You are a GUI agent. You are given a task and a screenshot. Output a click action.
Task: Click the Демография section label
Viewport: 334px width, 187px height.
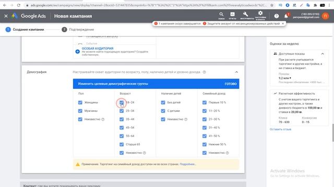click(37, 72)
